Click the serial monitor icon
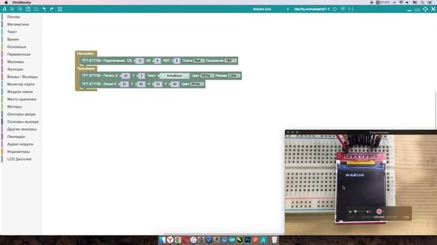Viewport: 437px width, 245px height. [x=343, y=9]
